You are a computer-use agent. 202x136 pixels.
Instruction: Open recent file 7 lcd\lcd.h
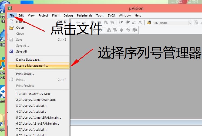pyautogui.click(x=39, y=129)
